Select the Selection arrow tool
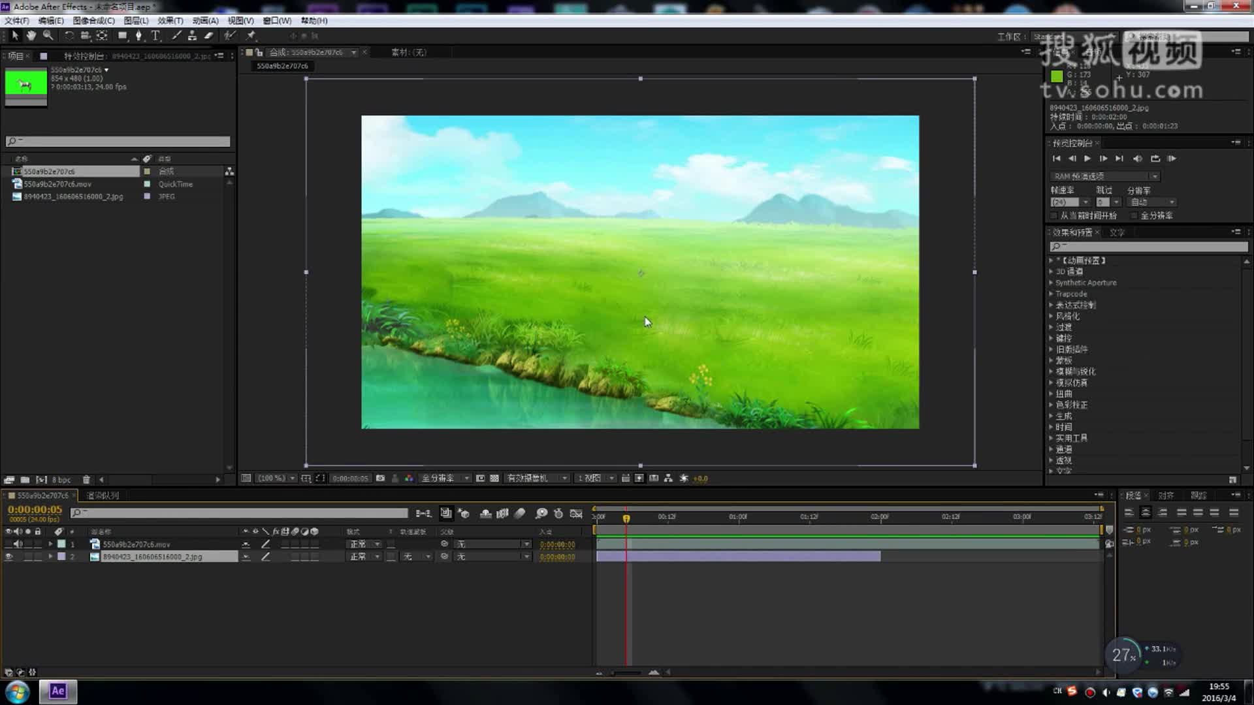This screenshot has height=705, width=1254. (x=15, y=35)
